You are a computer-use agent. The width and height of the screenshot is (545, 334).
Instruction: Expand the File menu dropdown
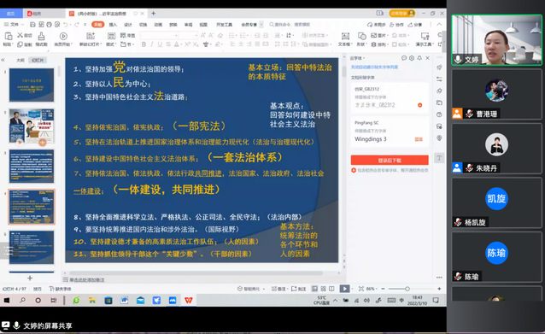(x=15, y=24)
